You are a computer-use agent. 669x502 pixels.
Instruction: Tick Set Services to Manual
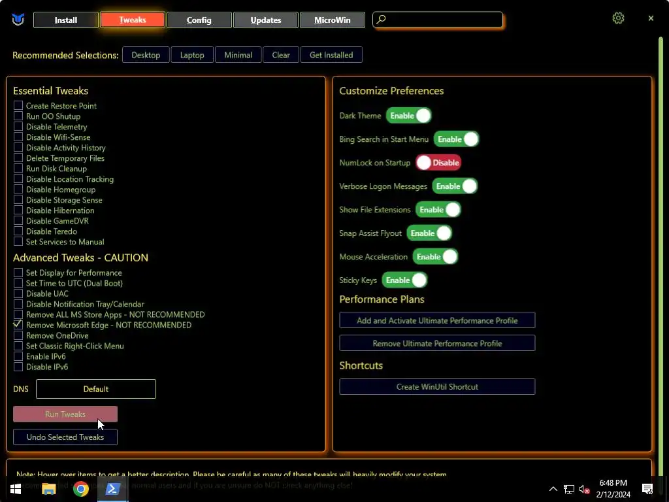tap(18, 241)
